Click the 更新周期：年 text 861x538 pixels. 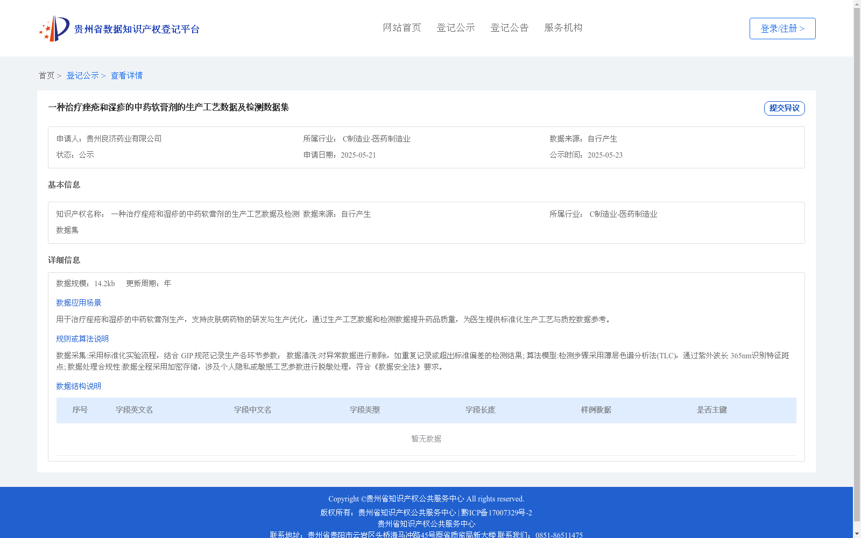[x=149, y=284]
